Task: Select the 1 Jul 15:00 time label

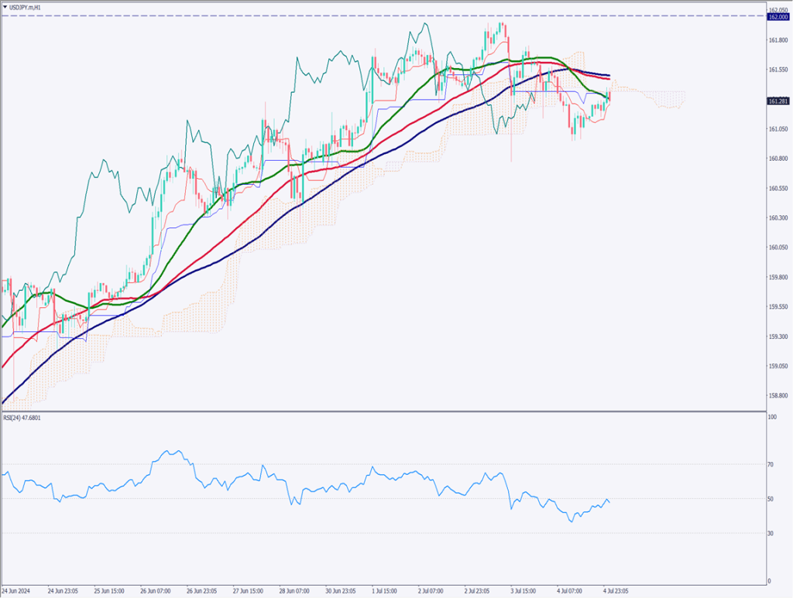Action: tap(385, 590)
